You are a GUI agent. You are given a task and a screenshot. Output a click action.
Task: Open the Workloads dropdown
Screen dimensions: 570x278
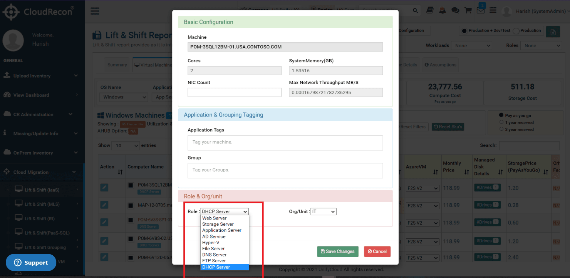pos(472,45)
